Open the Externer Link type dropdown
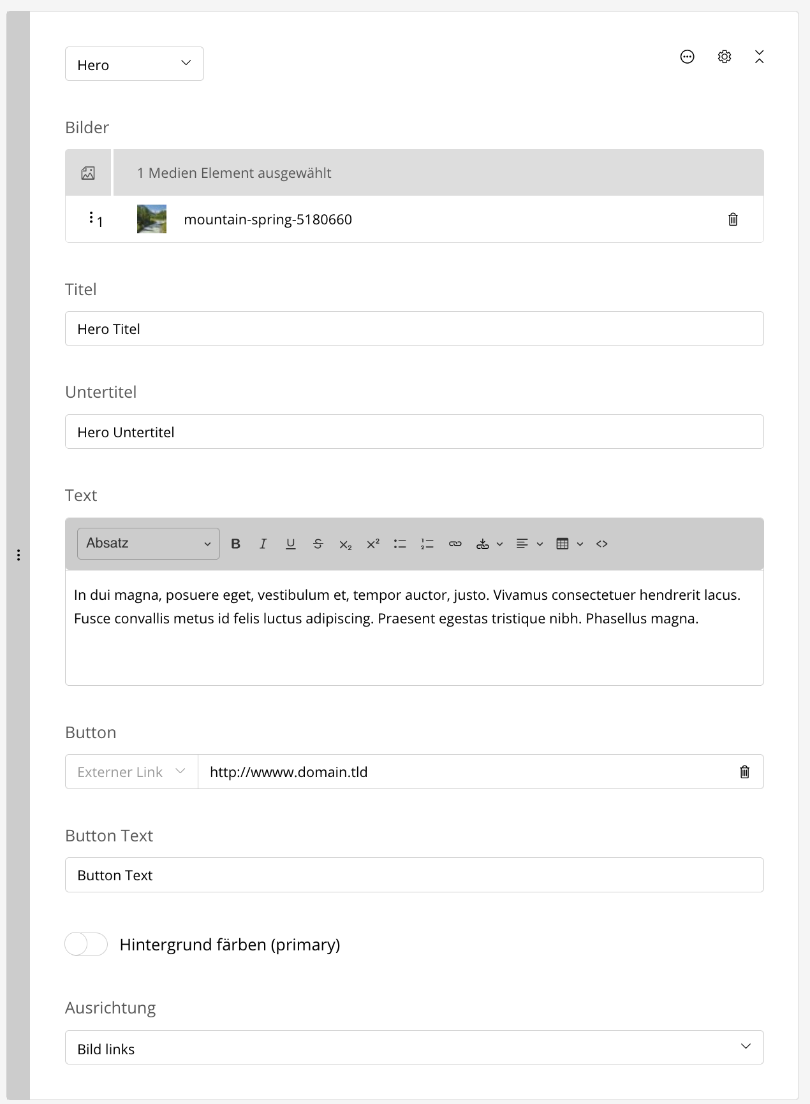 pos(131,772)
